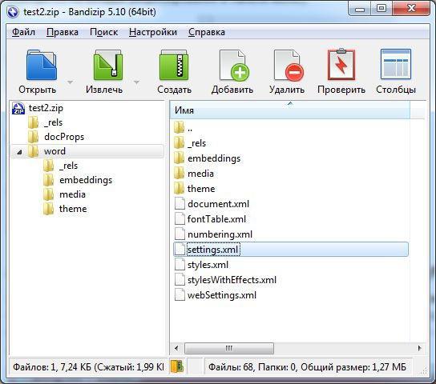436x384 pixels.
Task: Select media folder in left tree
Action: pyautogui.click(x=72, y=194)
